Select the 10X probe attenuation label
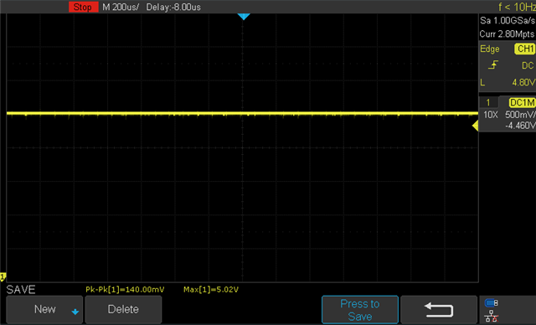 click(x=491, y=115)
